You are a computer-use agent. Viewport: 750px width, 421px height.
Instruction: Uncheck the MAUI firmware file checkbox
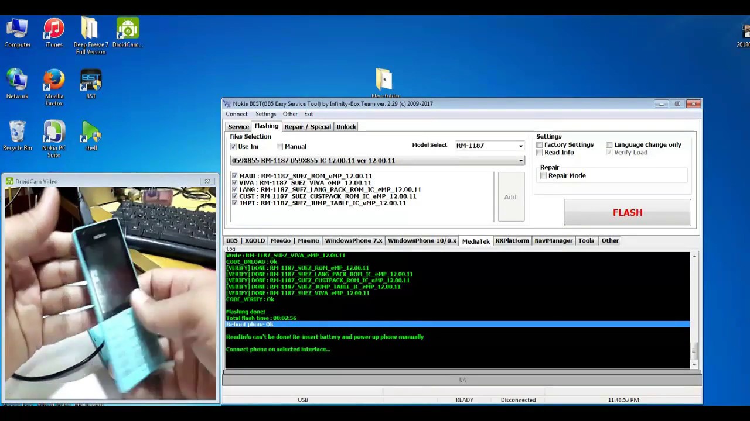coord(234,176)
